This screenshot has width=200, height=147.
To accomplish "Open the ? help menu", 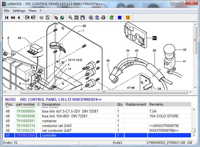I will (41, 11).
